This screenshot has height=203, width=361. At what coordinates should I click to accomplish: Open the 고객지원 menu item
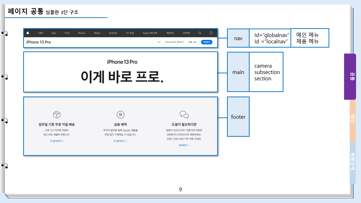[186, 33]
